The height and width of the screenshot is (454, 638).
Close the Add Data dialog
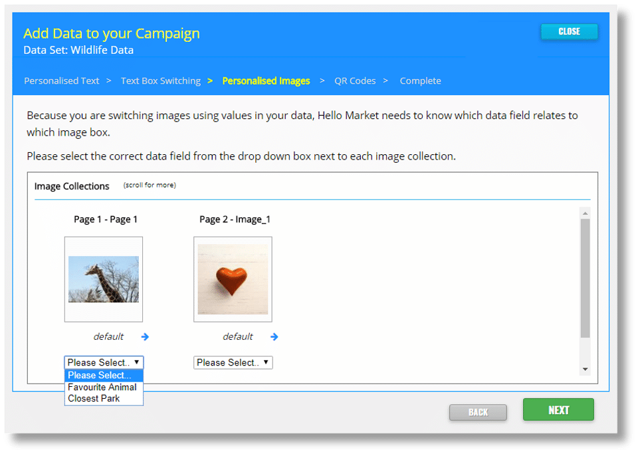pyautogui.click(x=570, y=32)
